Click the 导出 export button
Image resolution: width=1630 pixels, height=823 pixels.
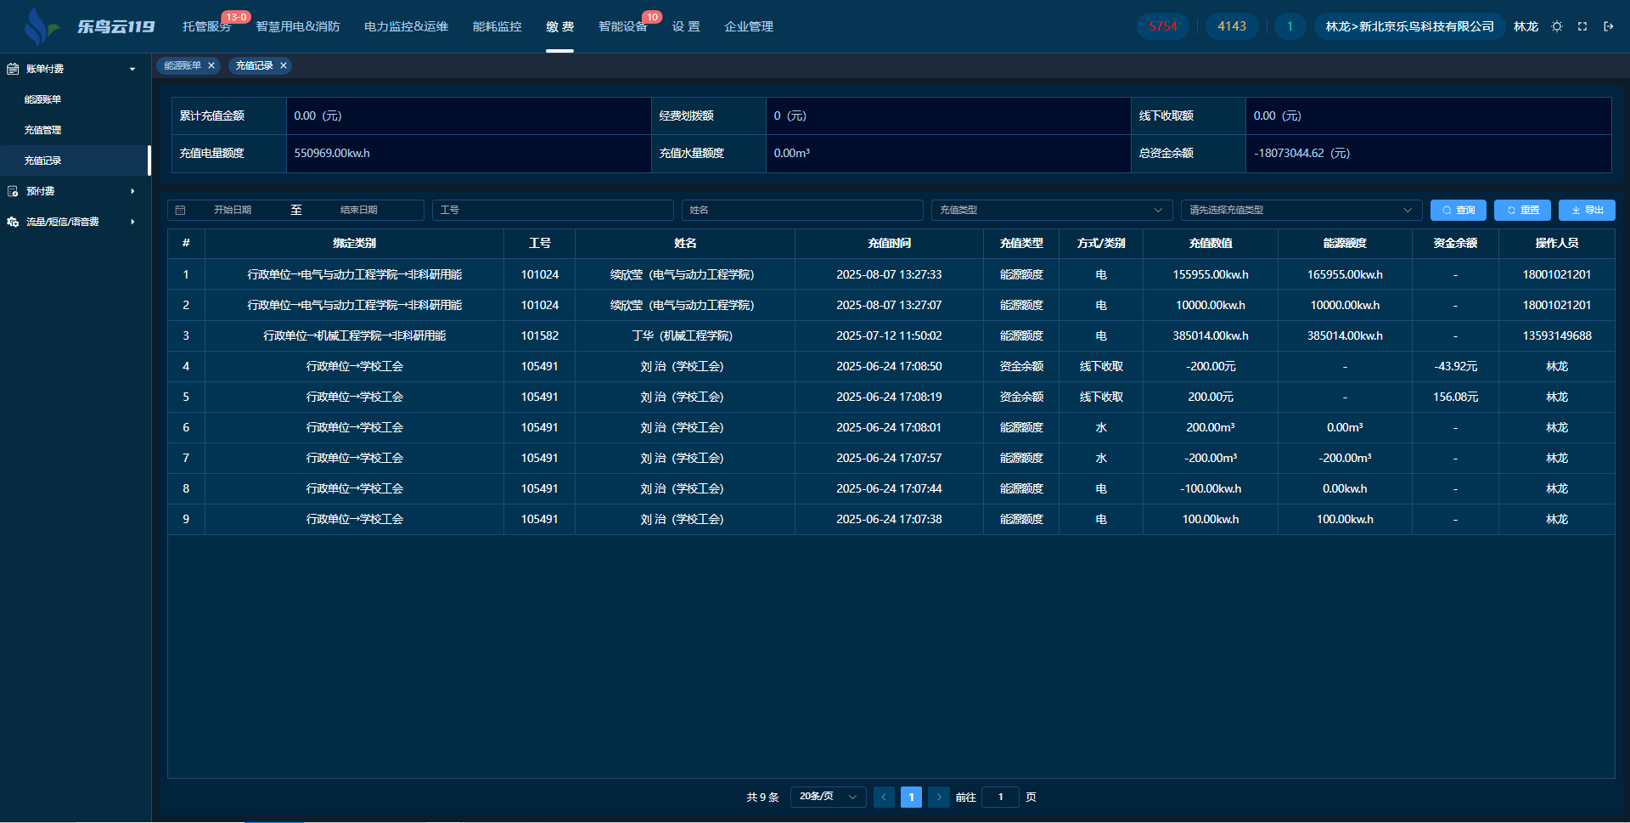click(x=1587, y=210)
